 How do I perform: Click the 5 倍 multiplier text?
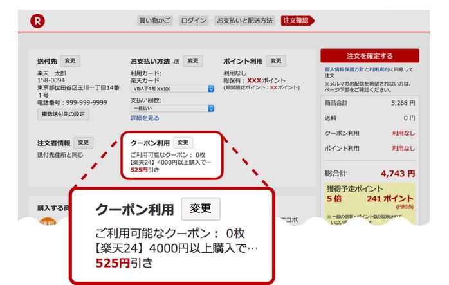334,199
